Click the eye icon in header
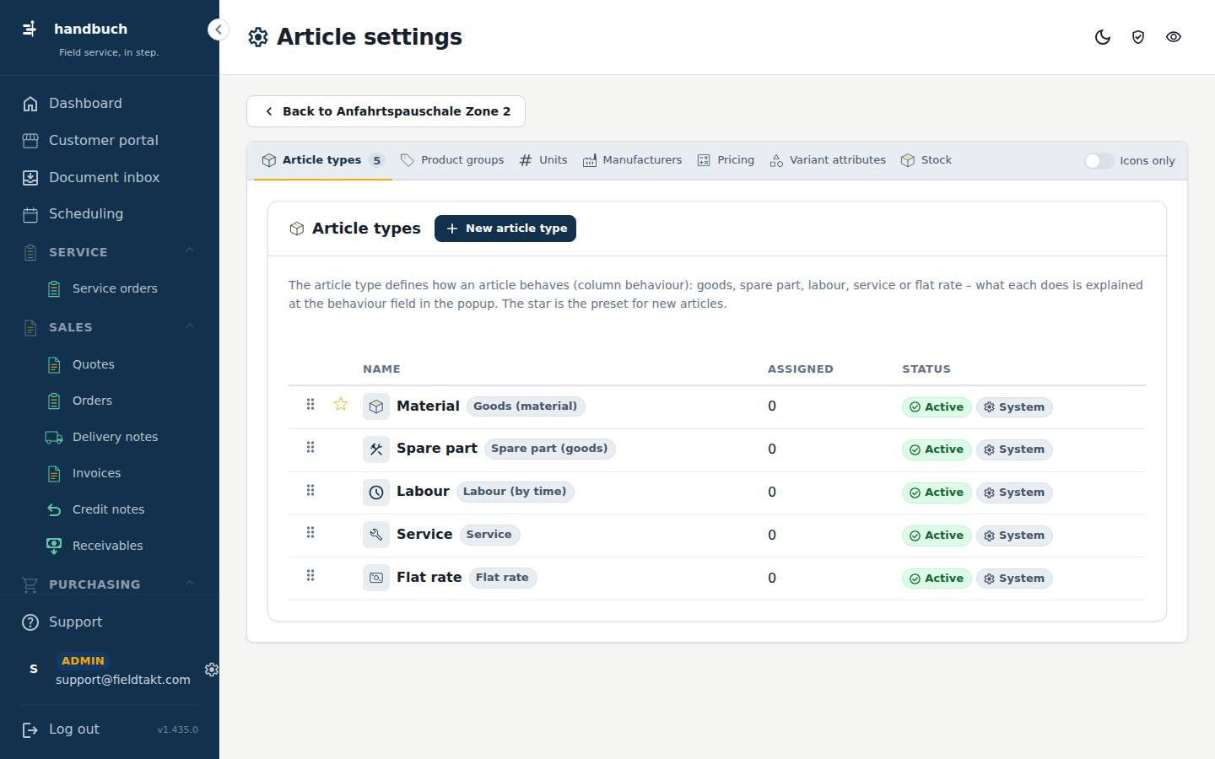The height and width of the screenshot is (759, 1215). point(1174,37)
